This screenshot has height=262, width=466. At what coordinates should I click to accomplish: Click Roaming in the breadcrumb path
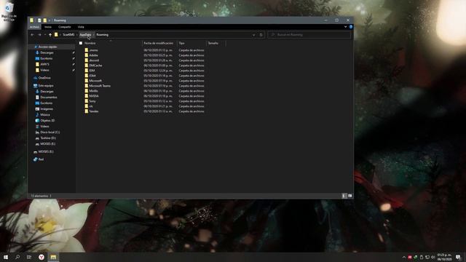102,35
